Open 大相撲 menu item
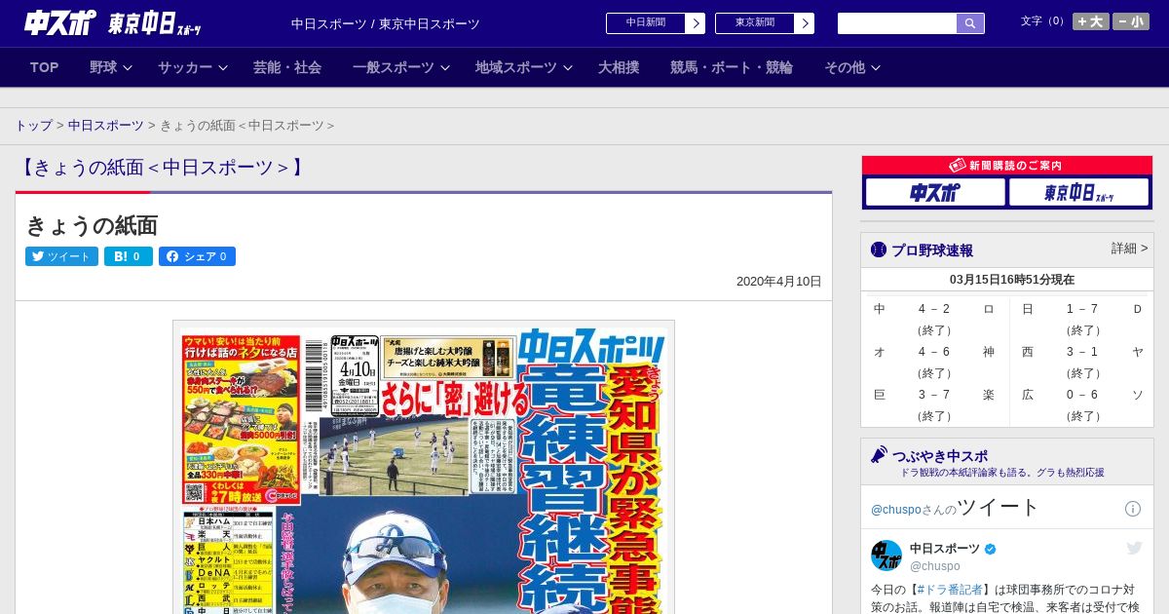The height and width of the screenshot is (614, 1169). click(619, 67)
